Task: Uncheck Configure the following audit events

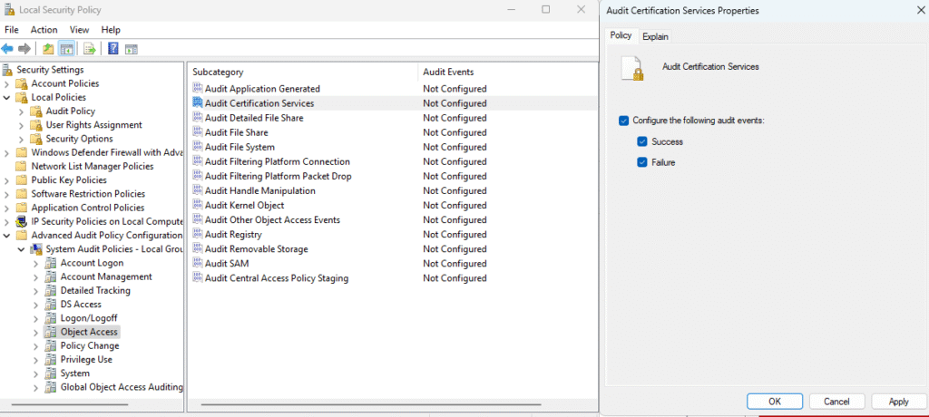Action: [623, 121]
